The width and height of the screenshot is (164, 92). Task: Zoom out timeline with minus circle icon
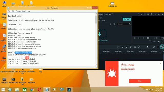[139, 47]
